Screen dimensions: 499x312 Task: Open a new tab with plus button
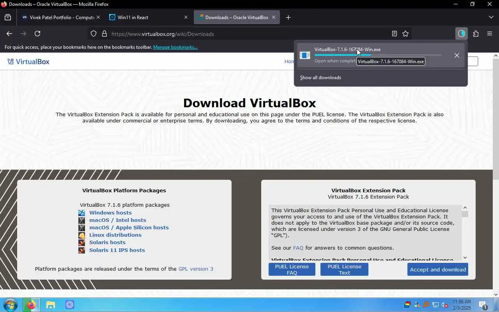tap(288, 17)
